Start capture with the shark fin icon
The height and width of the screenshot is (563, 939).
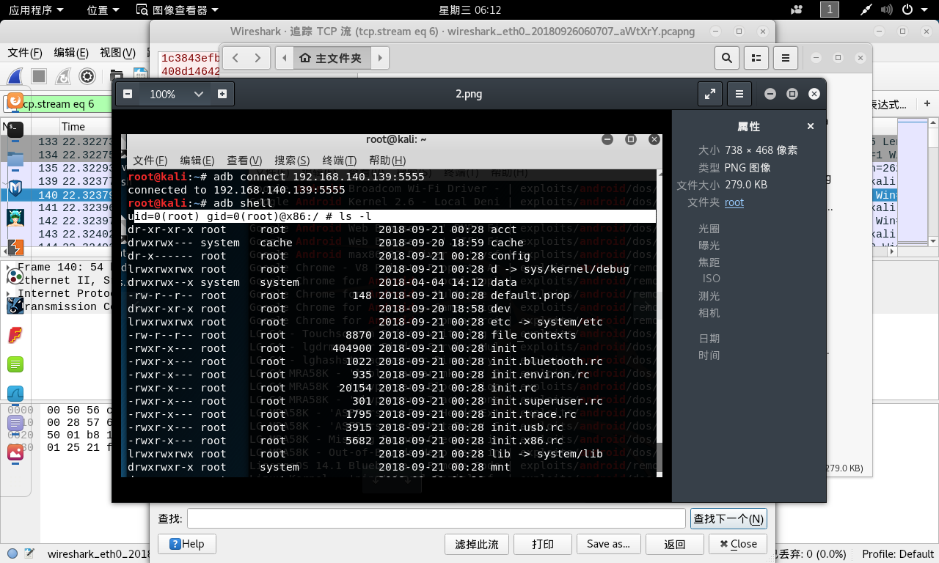coord(15,76)
